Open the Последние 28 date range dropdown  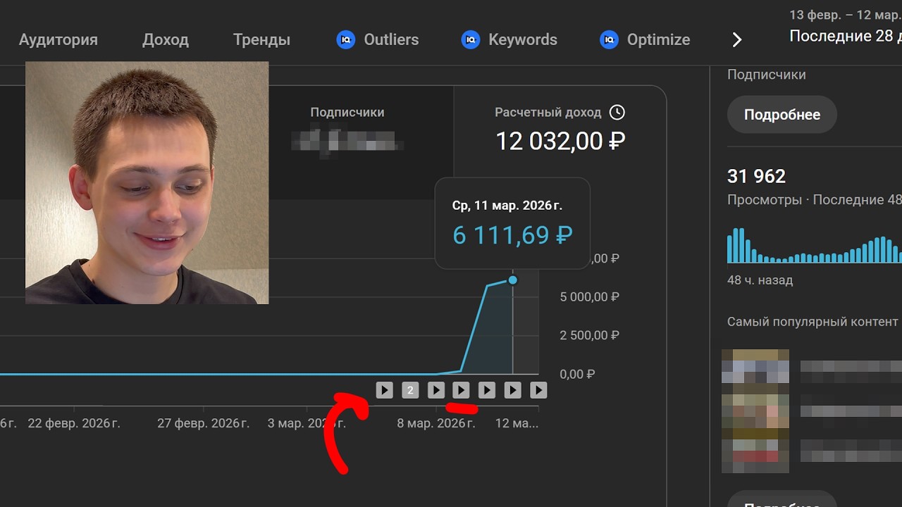(x=845, y=36)
